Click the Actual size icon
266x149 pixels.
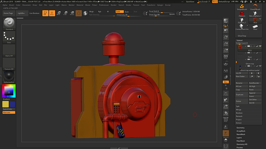(226, 43)
